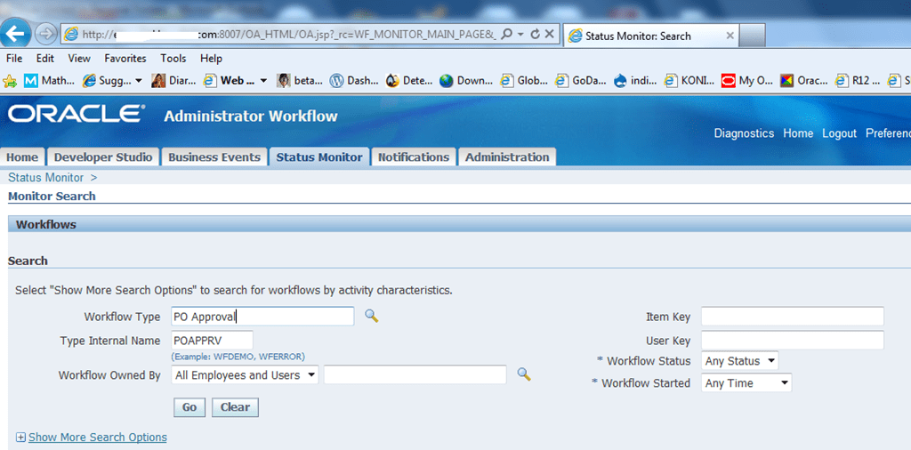This screenshot has height=450, width=911.
Task: Switch to the Business Events tab
Action: 214,157
